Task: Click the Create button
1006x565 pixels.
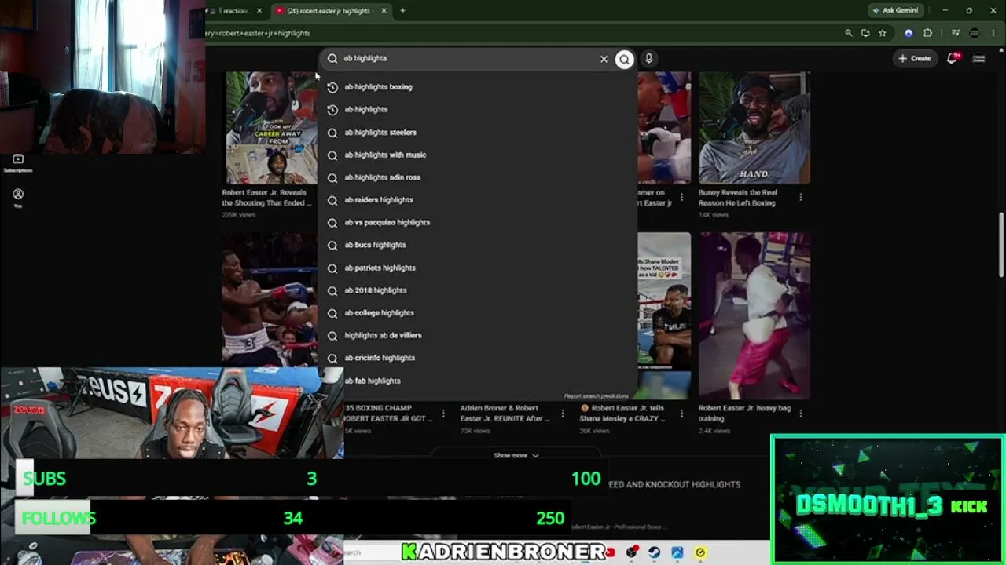Action: 915,58
